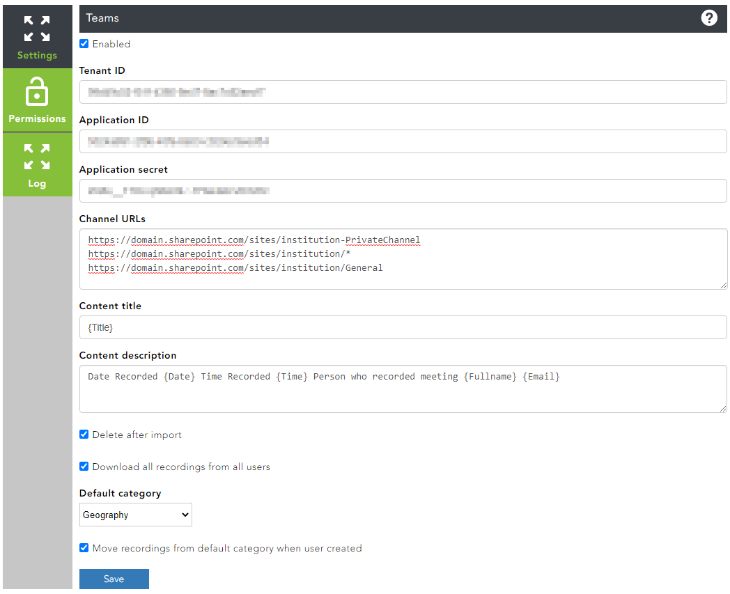Click inside the Content title field
This screenshot has width=730, height=594.
[x=403, y=328]
